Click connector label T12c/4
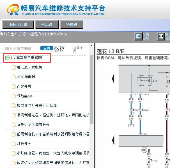170x168 pixels. pyautogui.click(x=144, y=134)
